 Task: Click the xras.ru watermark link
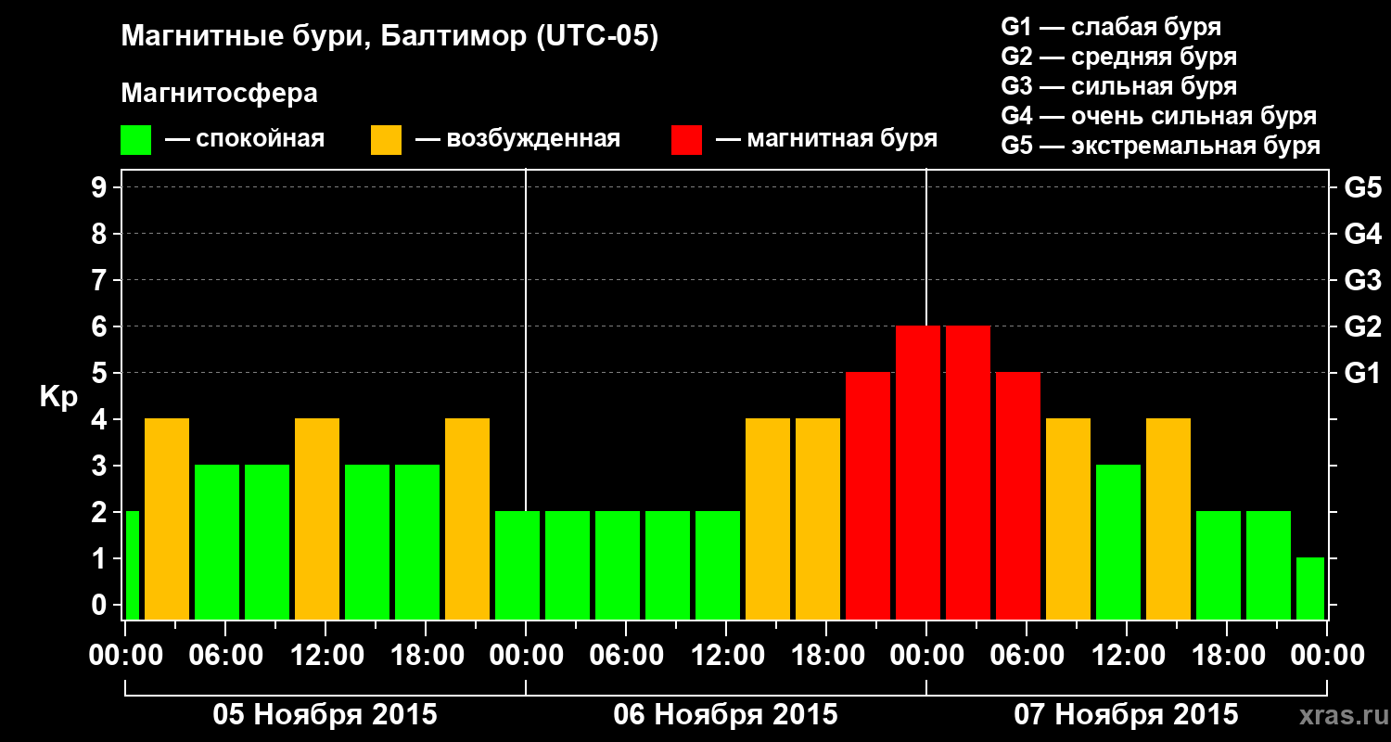coord(1339,715)
